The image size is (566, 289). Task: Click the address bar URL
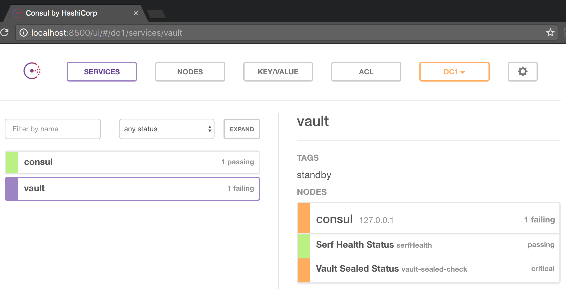click(x=107, y=33)
